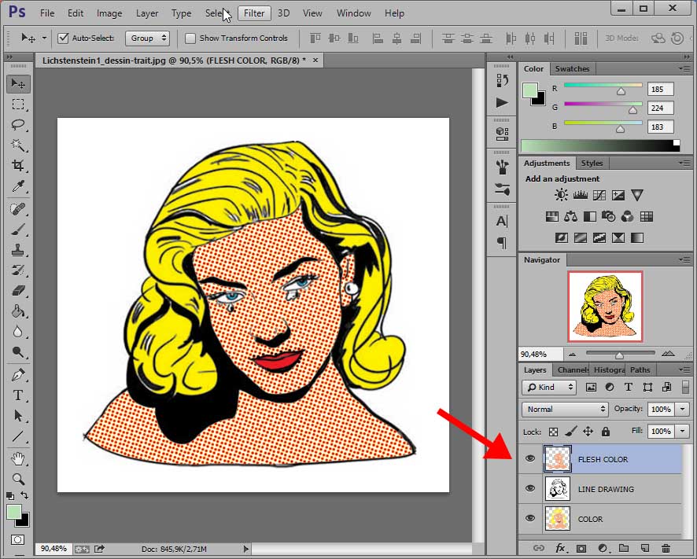Hide the FLESH COLOR layer
697x559 pixels.
(x=530, y=458)
